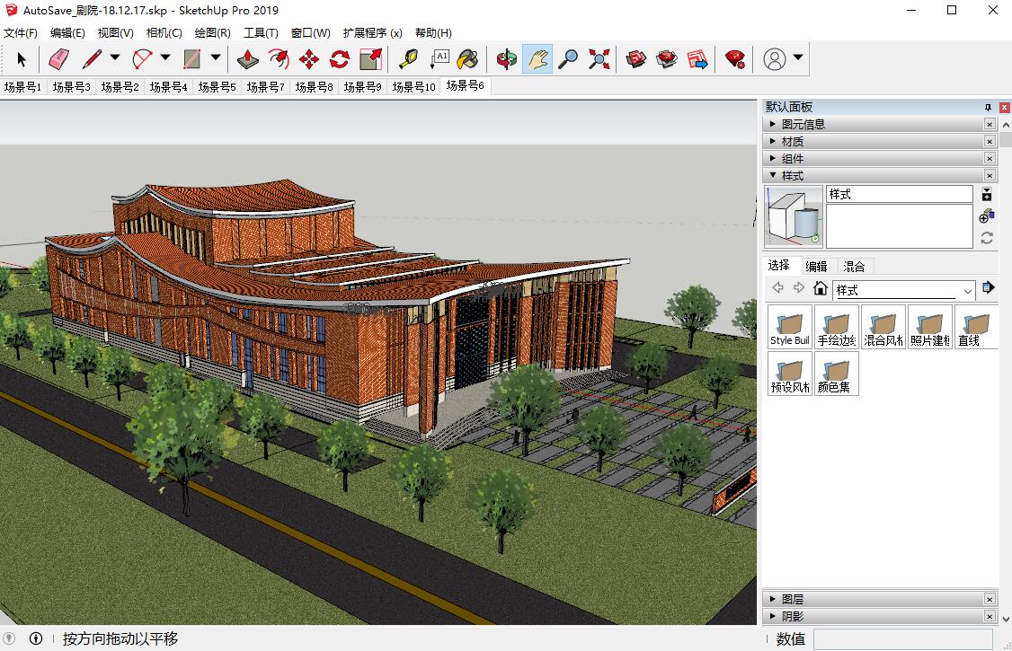The image size is (1012, 651).
Task: Open the 相机(C) menu
Action: pyautogui.click(x=164, y=33)
